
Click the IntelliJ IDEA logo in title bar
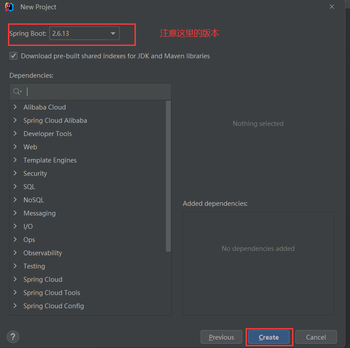[x=9, y=7]
